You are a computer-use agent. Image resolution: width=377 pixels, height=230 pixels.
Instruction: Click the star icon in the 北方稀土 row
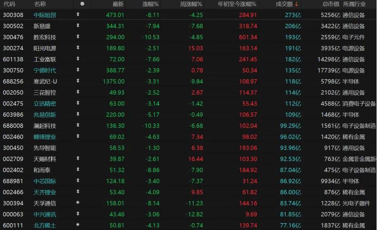pyautogui.click(x=78, y=225)
